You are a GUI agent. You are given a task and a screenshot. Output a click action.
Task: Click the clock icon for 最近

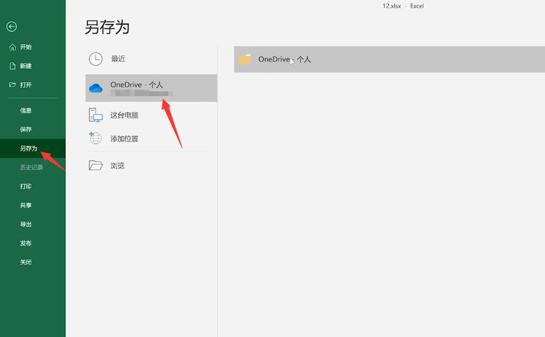click(x=96, y=59)
